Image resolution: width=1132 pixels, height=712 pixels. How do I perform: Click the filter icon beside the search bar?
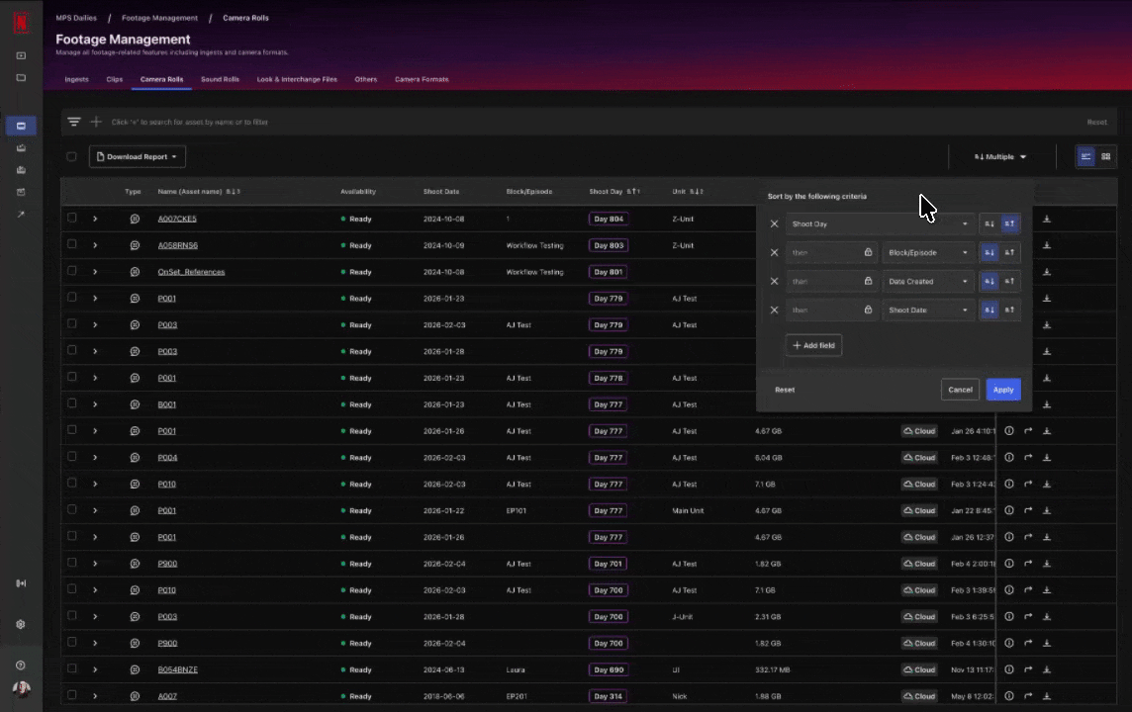[74, 122]
